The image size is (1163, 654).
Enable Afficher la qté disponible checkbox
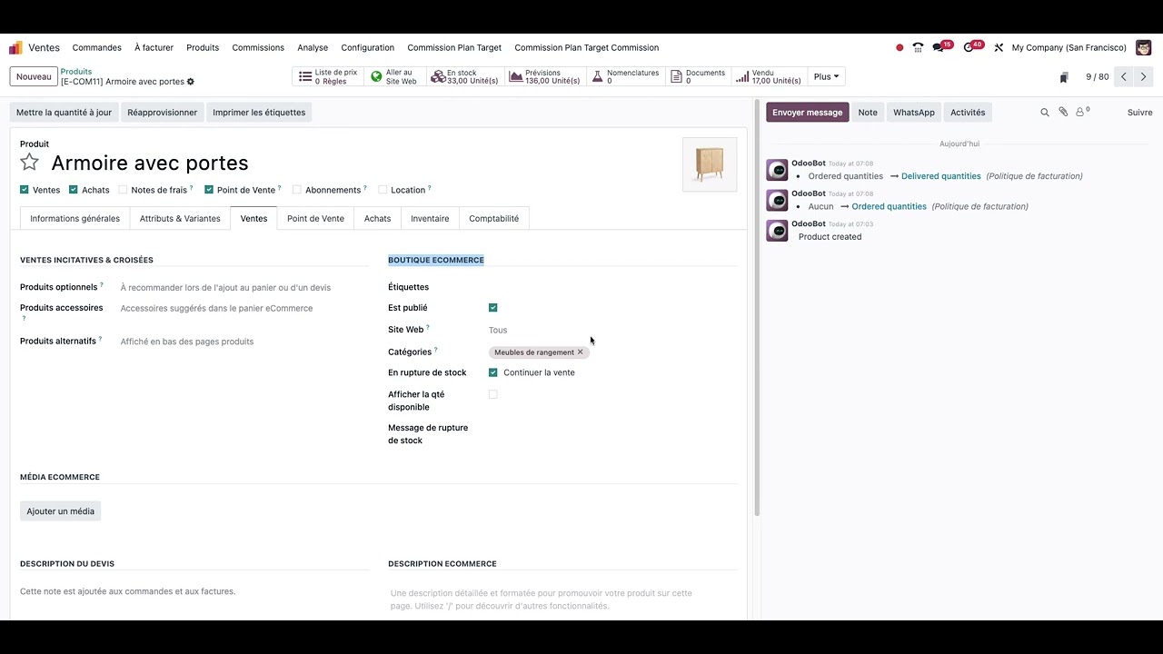coord(493,394)
